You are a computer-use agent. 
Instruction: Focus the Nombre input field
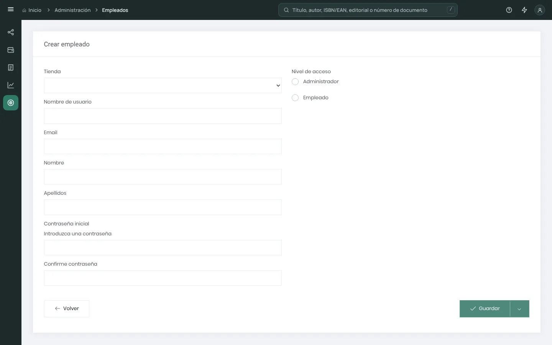click(x=163, y=177)
